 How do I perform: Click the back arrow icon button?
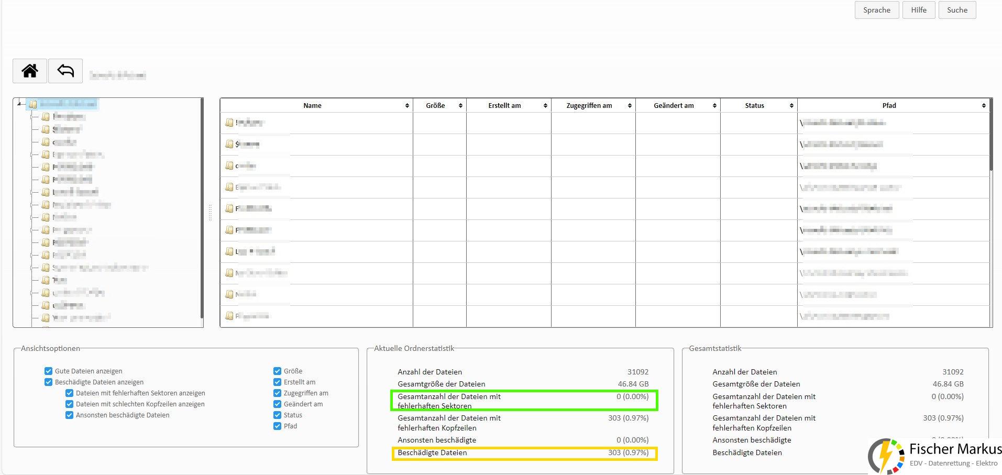pos(65,71)
